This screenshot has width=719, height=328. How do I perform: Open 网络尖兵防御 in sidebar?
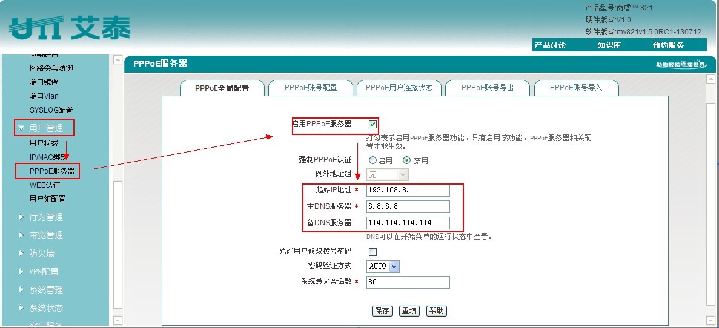pyautogui.click(x=51, y=68)
